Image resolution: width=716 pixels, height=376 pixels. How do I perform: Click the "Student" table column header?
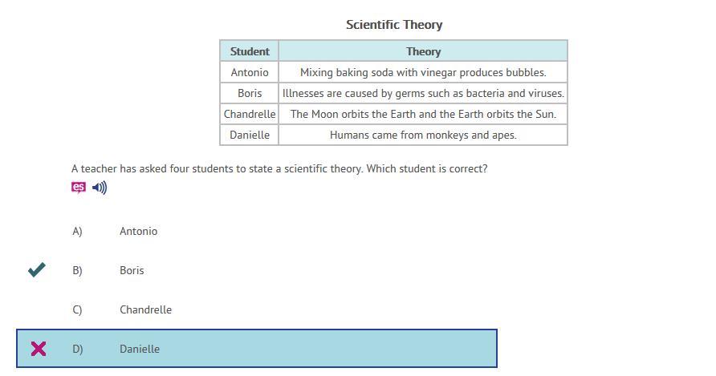coord(250,51)
